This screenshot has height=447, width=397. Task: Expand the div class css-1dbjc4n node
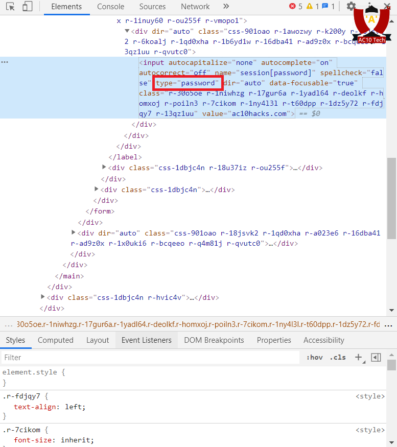pyautogui.click(x=97, y=189)
